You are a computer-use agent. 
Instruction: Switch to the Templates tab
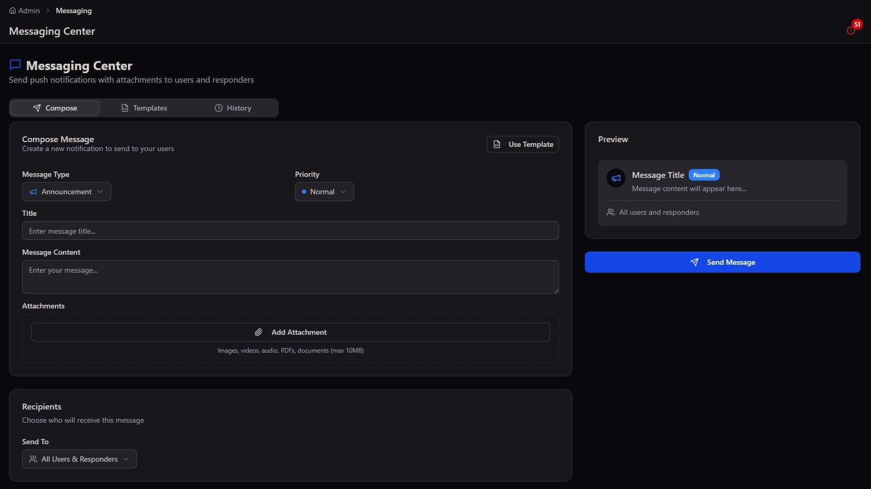click(144, 108)
